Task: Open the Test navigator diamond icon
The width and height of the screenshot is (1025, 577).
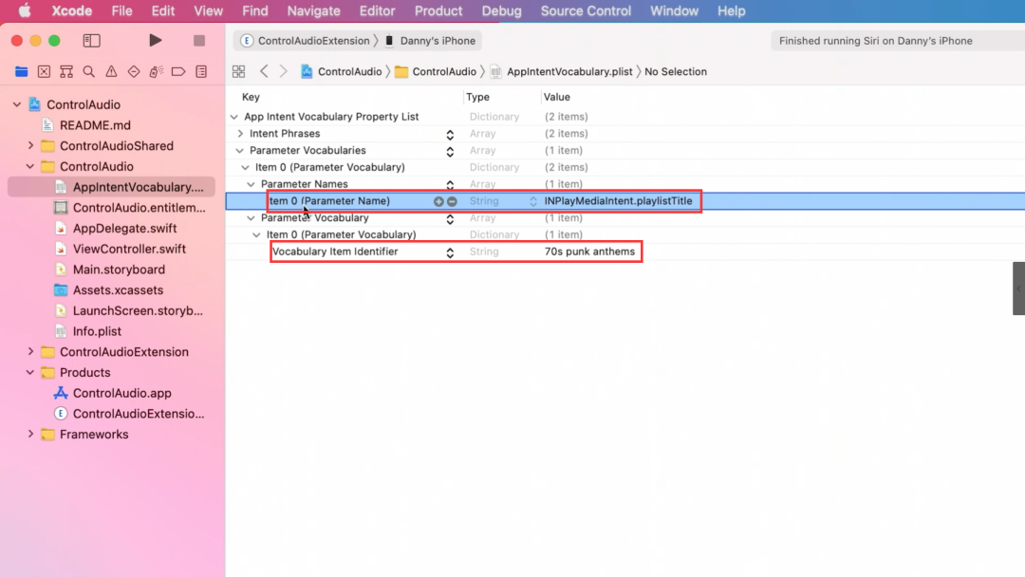Action: coord(134,71)
